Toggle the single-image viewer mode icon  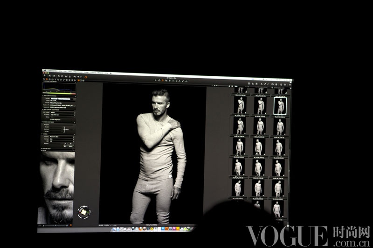pos(81,80)
